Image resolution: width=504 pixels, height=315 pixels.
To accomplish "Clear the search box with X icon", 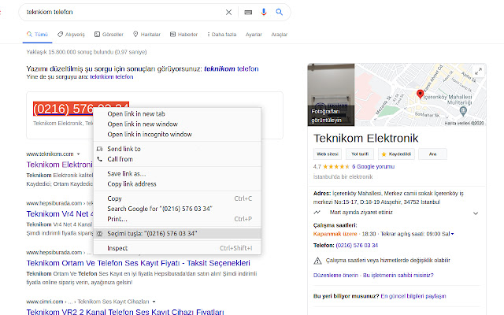I will [x=228, y=13].
